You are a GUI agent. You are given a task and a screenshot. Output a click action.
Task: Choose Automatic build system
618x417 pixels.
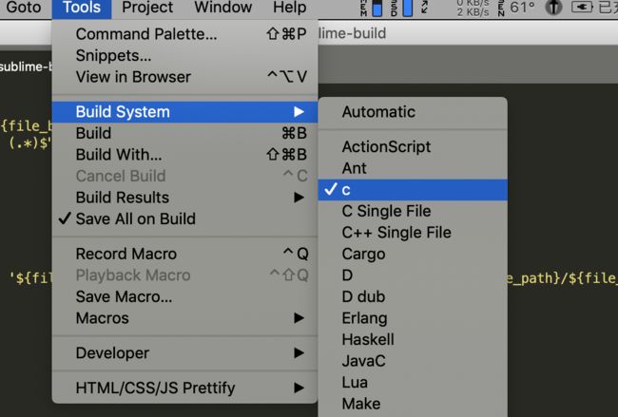(x=413, y=112)
